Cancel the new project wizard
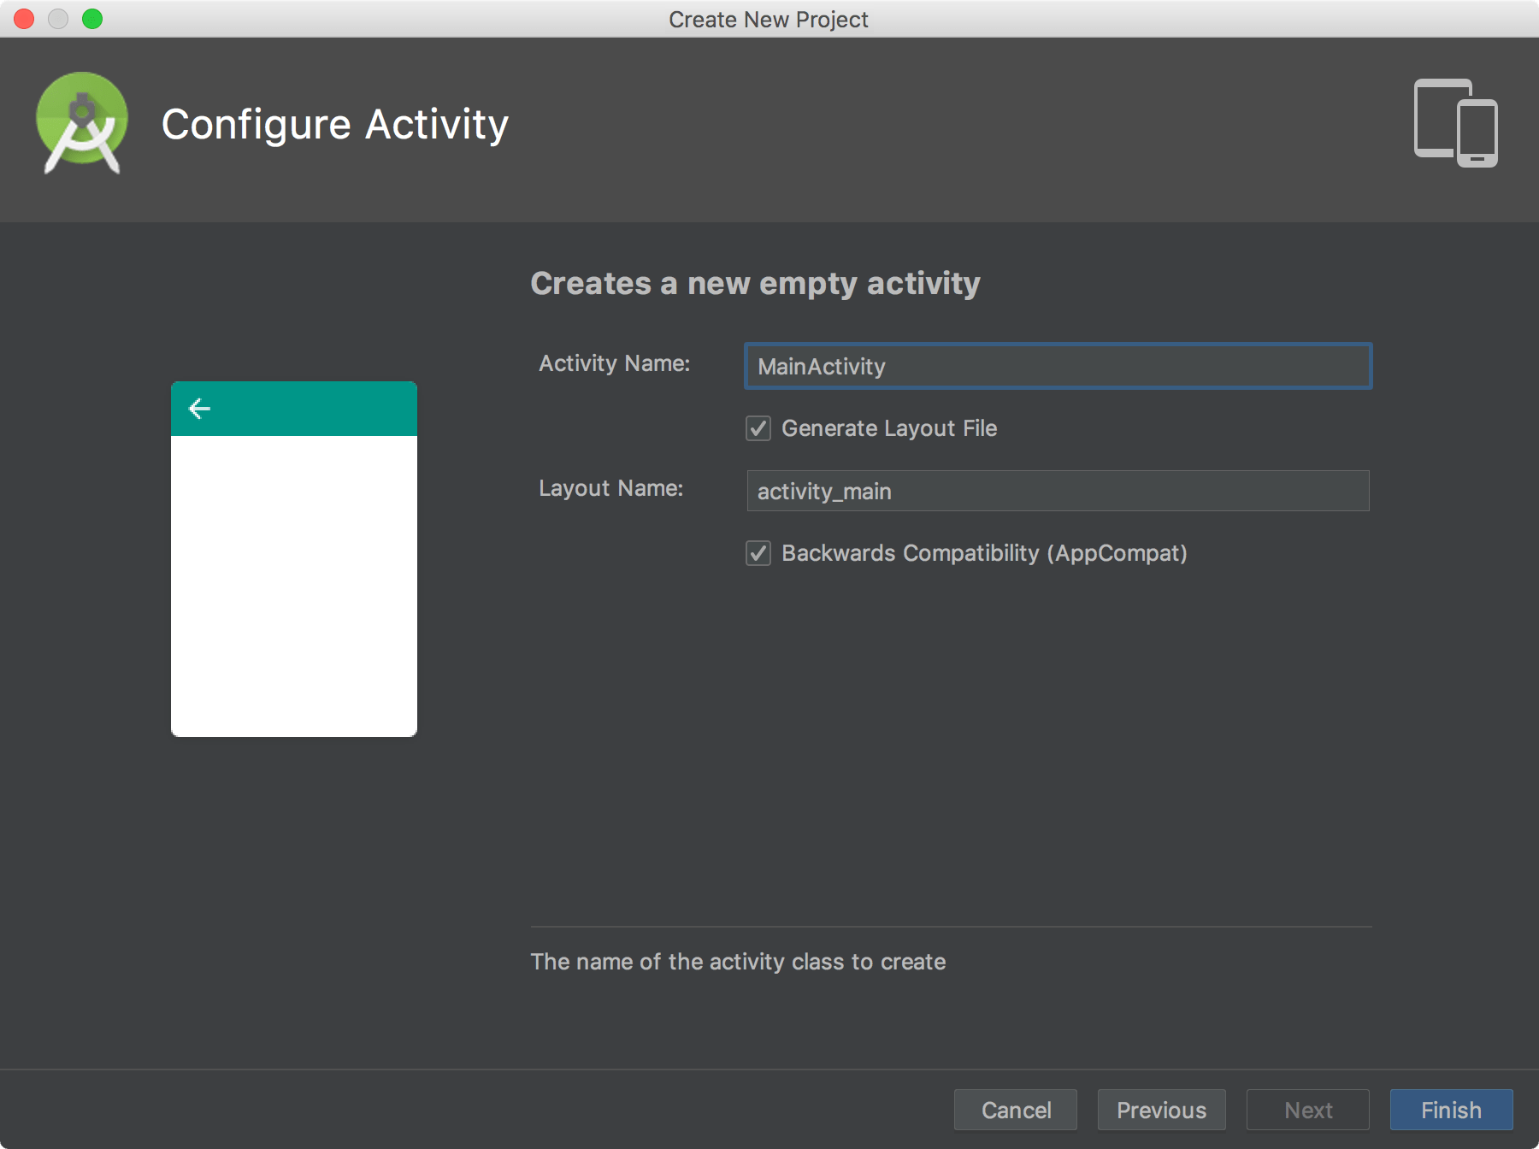The image size is (1539, 1149). click(x=1016, y=1110)
